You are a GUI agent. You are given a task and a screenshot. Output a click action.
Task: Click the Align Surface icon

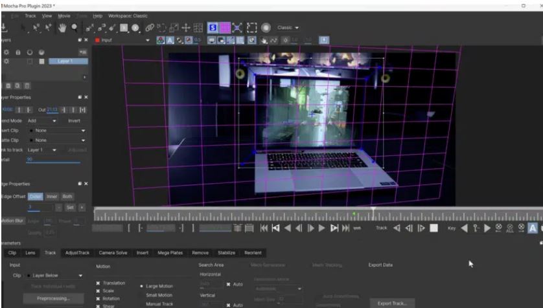click(237, 28)
